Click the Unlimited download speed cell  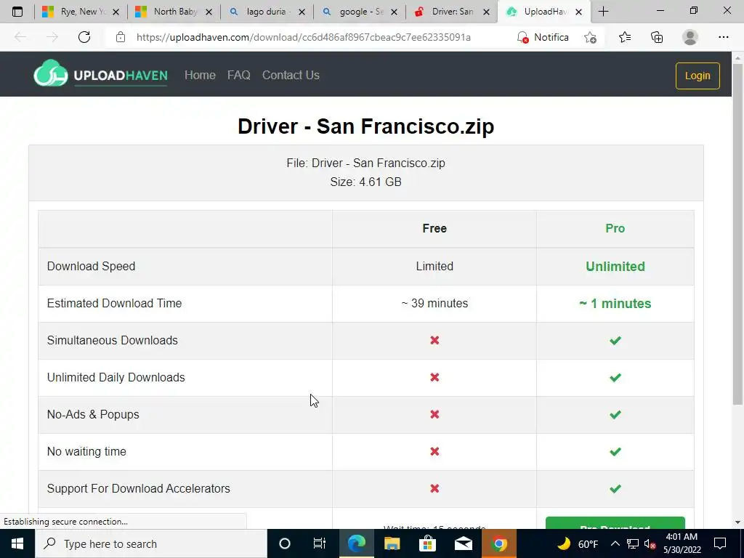pyautogui.click(x=615, y=266)
